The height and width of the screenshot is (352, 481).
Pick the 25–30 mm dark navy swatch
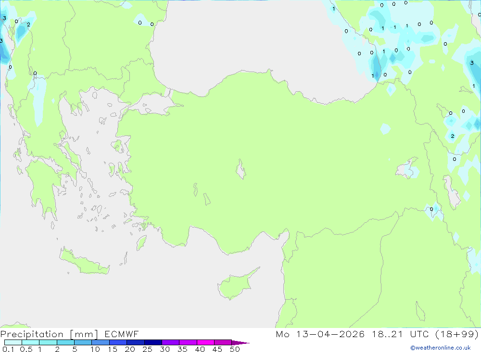153,342
